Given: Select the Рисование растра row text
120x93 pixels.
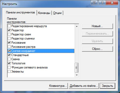Looking at the screenshot, I should (23, 47).
